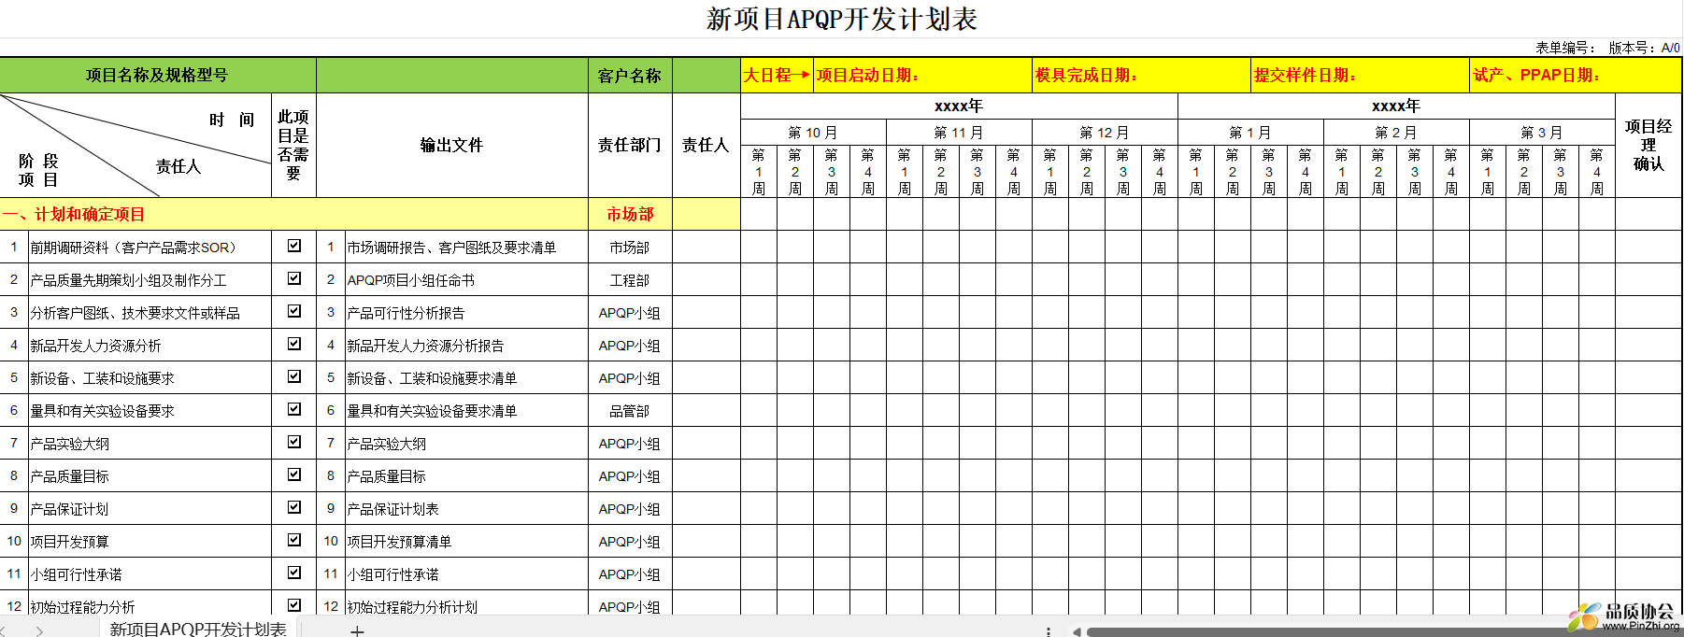Select the 大日程 cell

pyautogui.click(x=777, y=76)
